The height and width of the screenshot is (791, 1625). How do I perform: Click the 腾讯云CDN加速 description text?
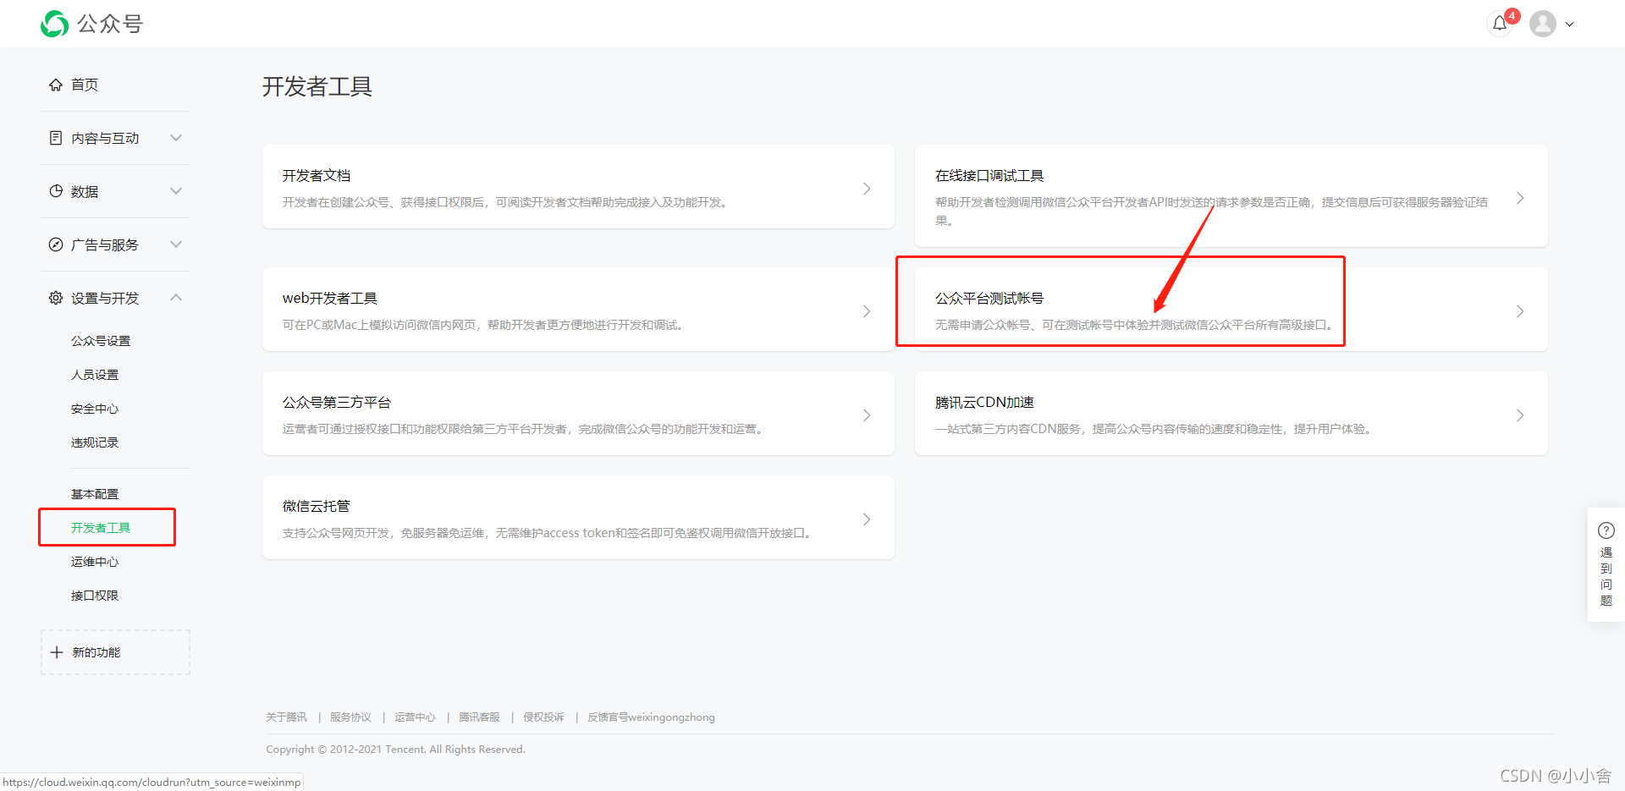pyautogui.click(x=1155, y=429)
